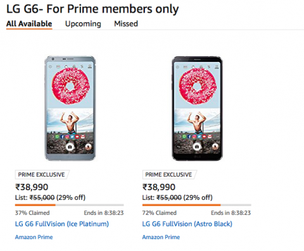Click the 37% Claimed text label

coord(32,213)
